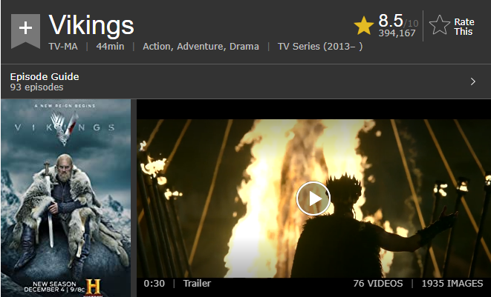
Task: Click the Vikings title heading
Action: tap(91, 25)
